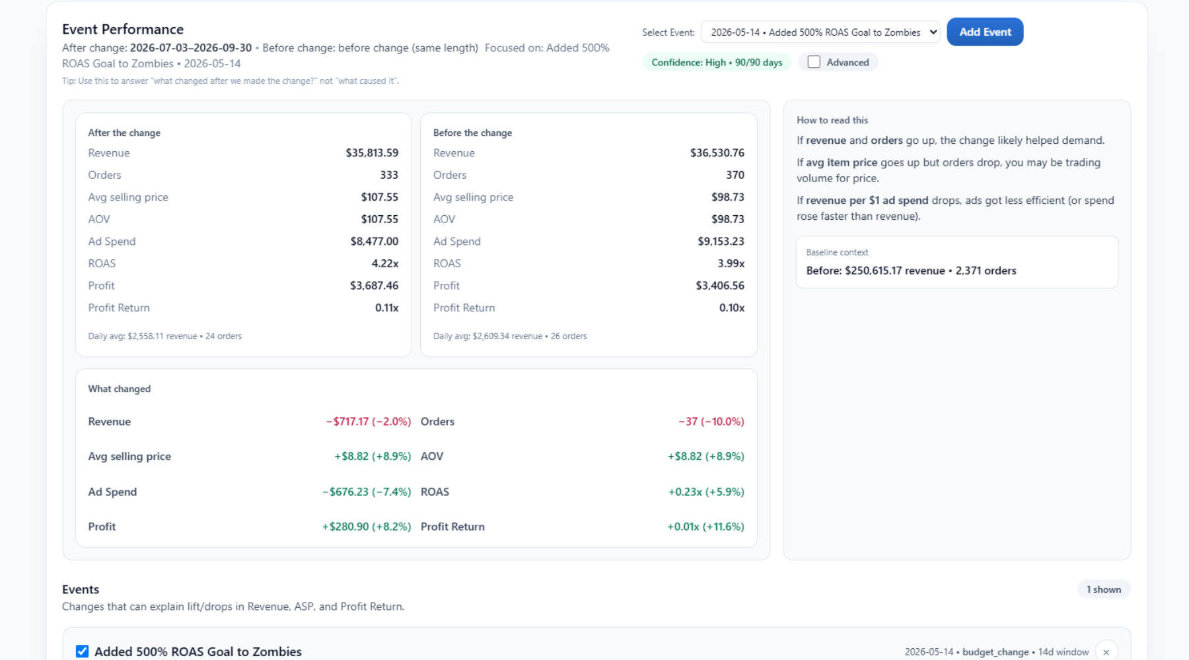The image size is (1189, 660).
Task: Enable the Advanced checkbox
Action: tap(814, 62)
